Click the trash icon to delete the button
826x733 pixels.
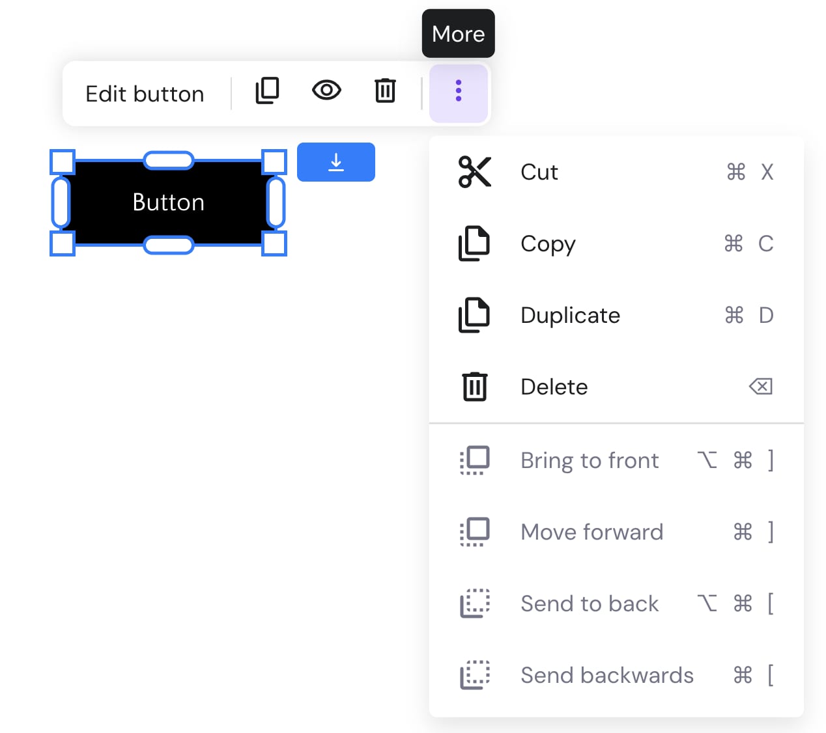click(385, 91)
